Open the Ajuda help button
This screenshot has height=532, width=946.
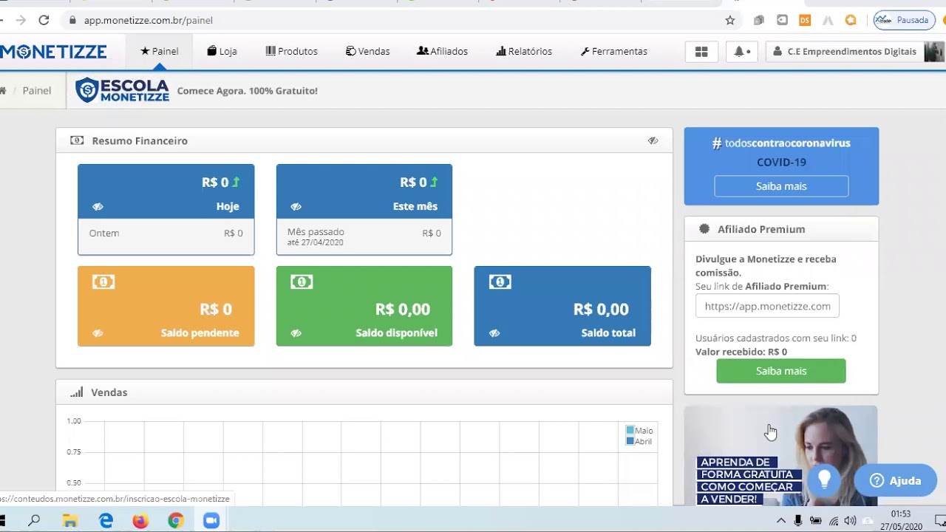[x=896, y=480]
